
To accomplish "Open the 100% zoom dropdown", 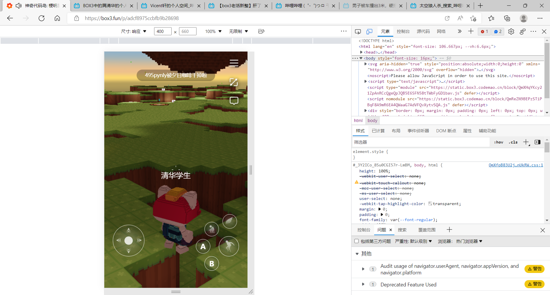I will pos(213,31).
